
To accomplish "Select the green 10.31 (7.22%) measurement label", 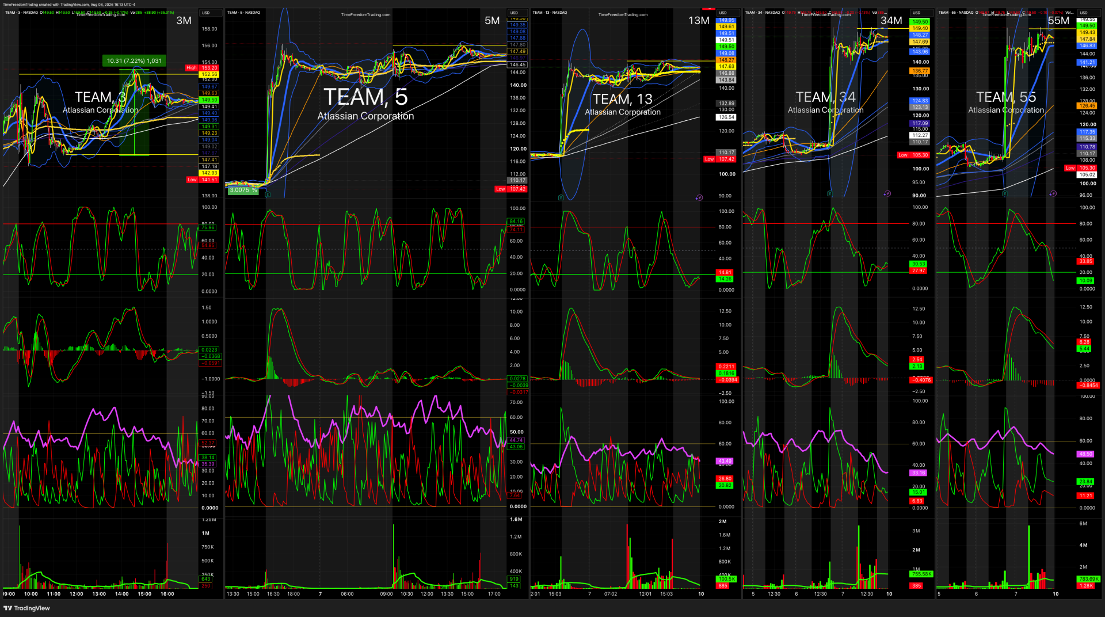I will pos(134,60).
